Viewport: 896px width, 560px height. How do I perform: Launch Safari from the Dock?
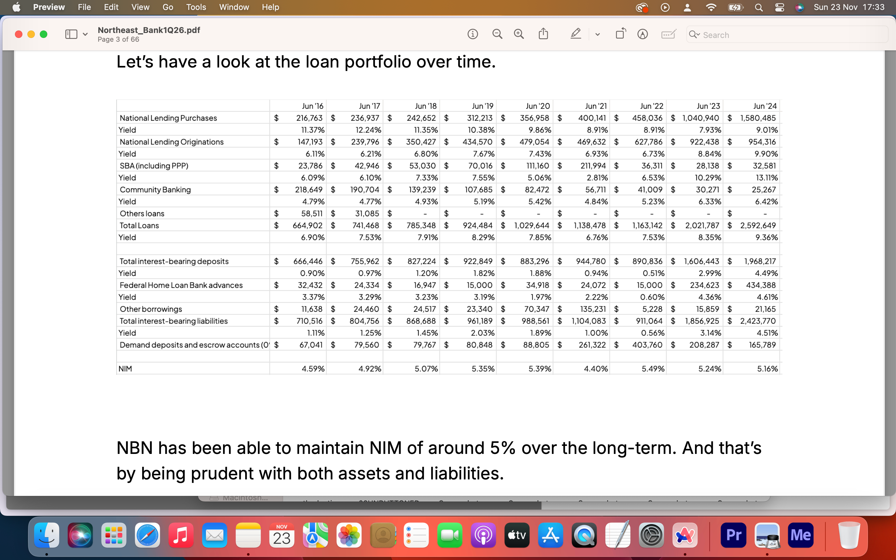pyautogui.click(x=147, y=535)
